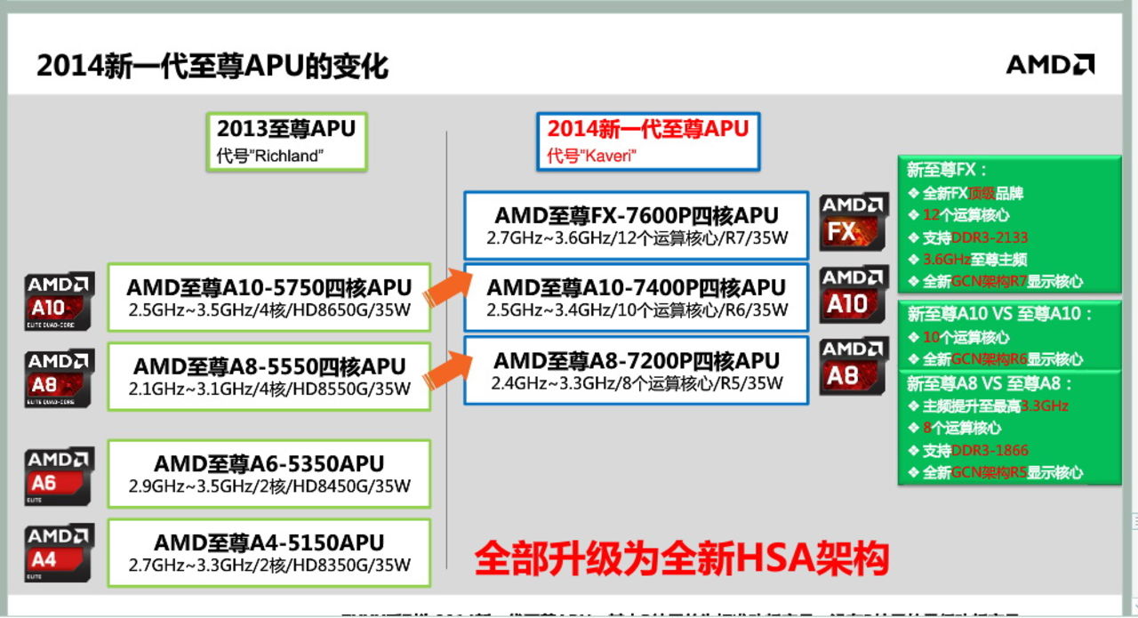Click the A8 badge beside the A8-5550 box
This screenshot has width=1138, height=618.
pyautogui.click(x=60, y=378)
